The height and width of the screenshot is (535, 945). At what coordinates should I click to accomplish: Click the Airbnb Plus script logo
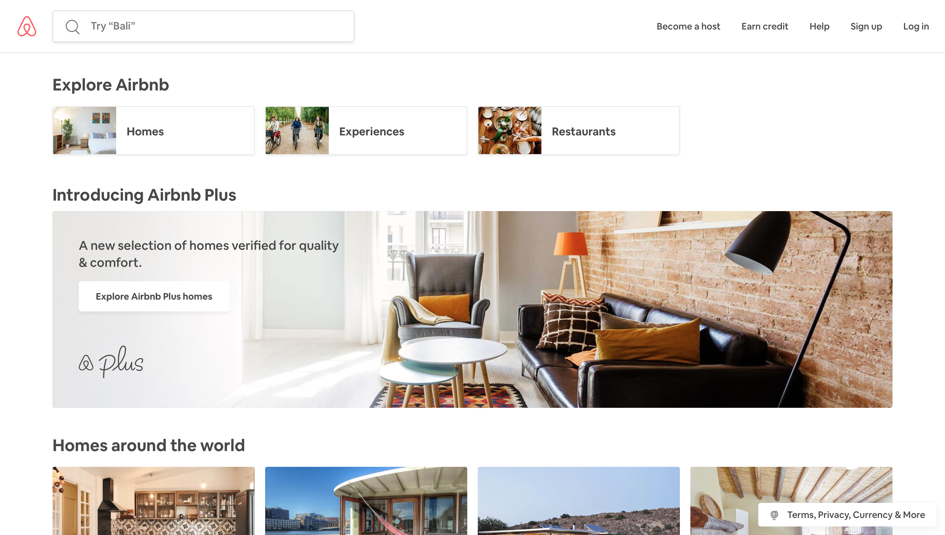(111, 362)
